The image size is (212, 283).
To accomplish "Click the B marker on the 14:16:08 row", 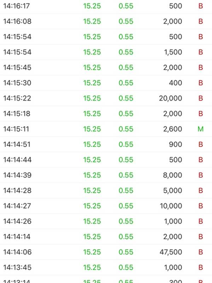I will click(x=201, y=21).
